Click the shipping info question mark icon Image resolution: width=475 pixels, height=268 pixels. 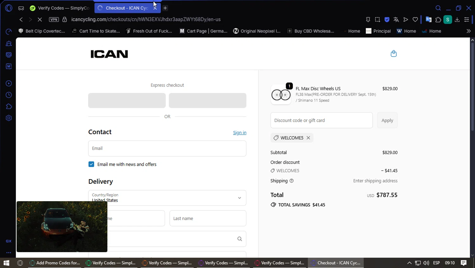pyautogui.click(x=292, y=181)
